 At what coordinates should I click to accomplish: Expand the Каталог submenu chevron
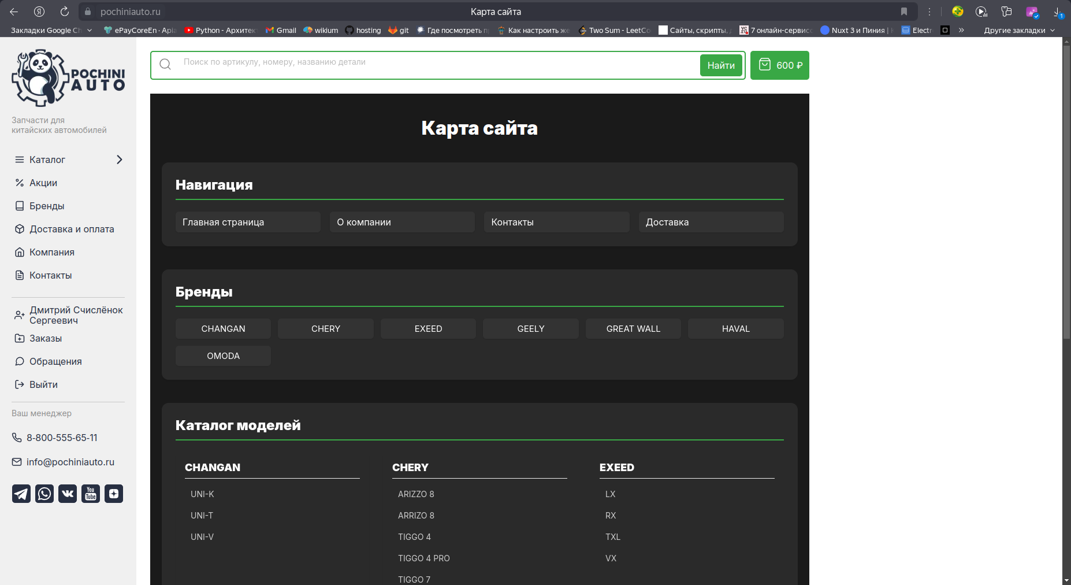pos(120,160)
